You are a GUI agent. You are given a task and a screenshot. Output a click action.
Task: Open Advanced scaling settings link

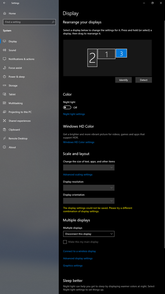pyautogui.click(x=78, y=175)
